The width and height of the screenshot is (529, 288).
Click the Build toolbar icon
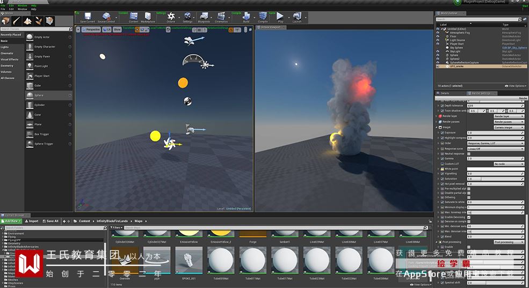pyautogui.click(x=247, y=17)
